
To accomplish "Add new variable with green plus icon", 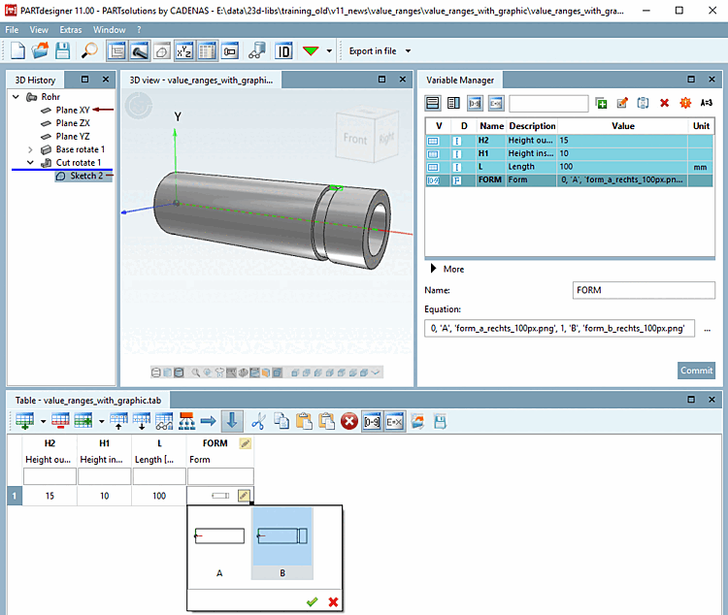I will coord(602,103).
